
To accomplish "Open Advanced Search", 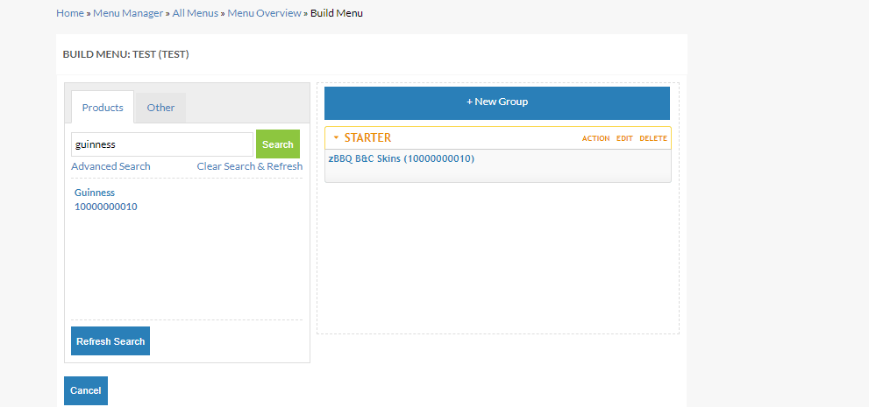I will tap(110, 166).
